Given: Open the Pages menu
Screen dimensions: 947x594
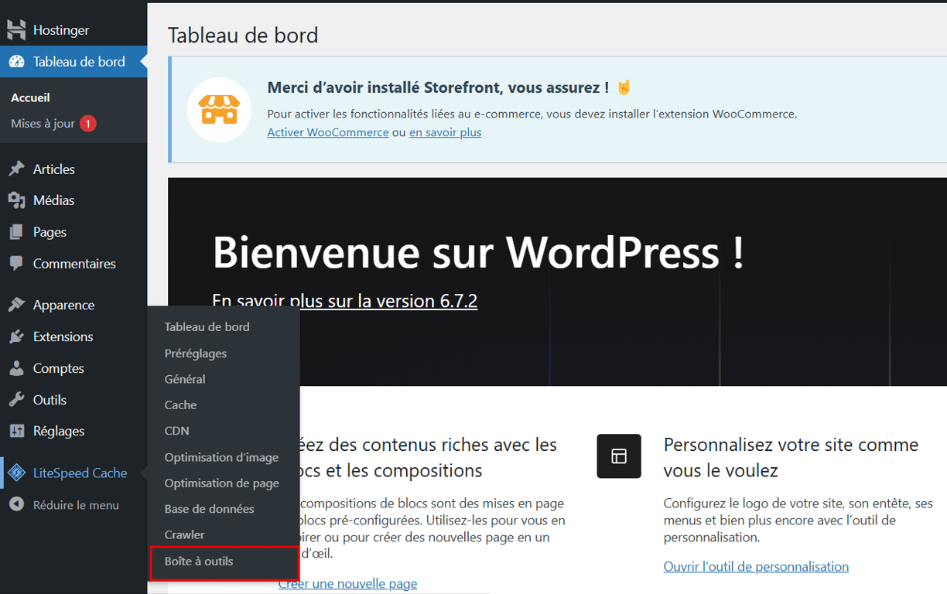Looking at the screenshot, I should pos(74,232).
